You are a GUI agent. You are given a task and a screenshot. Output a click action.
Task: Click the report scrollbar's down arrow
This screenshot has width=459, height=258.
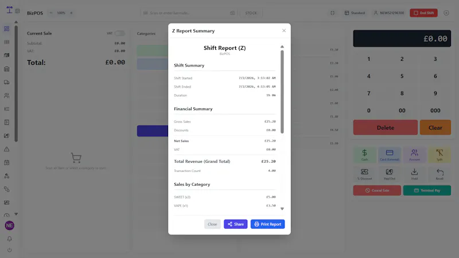(282, 209)
